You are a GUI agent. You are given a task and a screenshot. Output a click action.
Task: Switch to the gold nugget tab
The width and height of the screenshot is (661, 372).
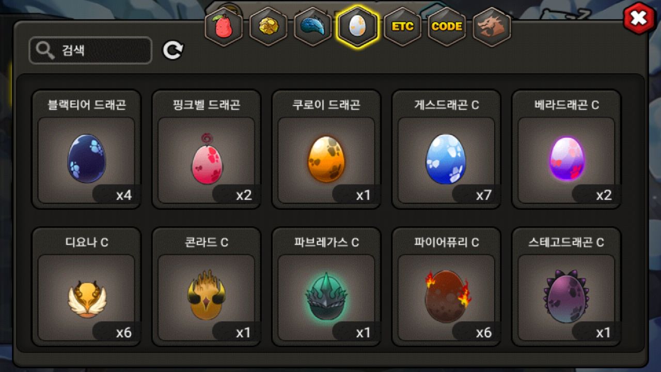tap(268, 26)
